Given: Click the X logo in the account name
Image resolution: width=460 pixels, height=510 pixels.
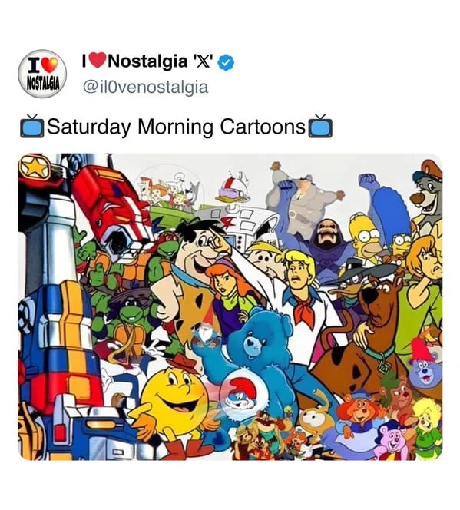Looking at the screenshot, I should click(x=204, y=61).
